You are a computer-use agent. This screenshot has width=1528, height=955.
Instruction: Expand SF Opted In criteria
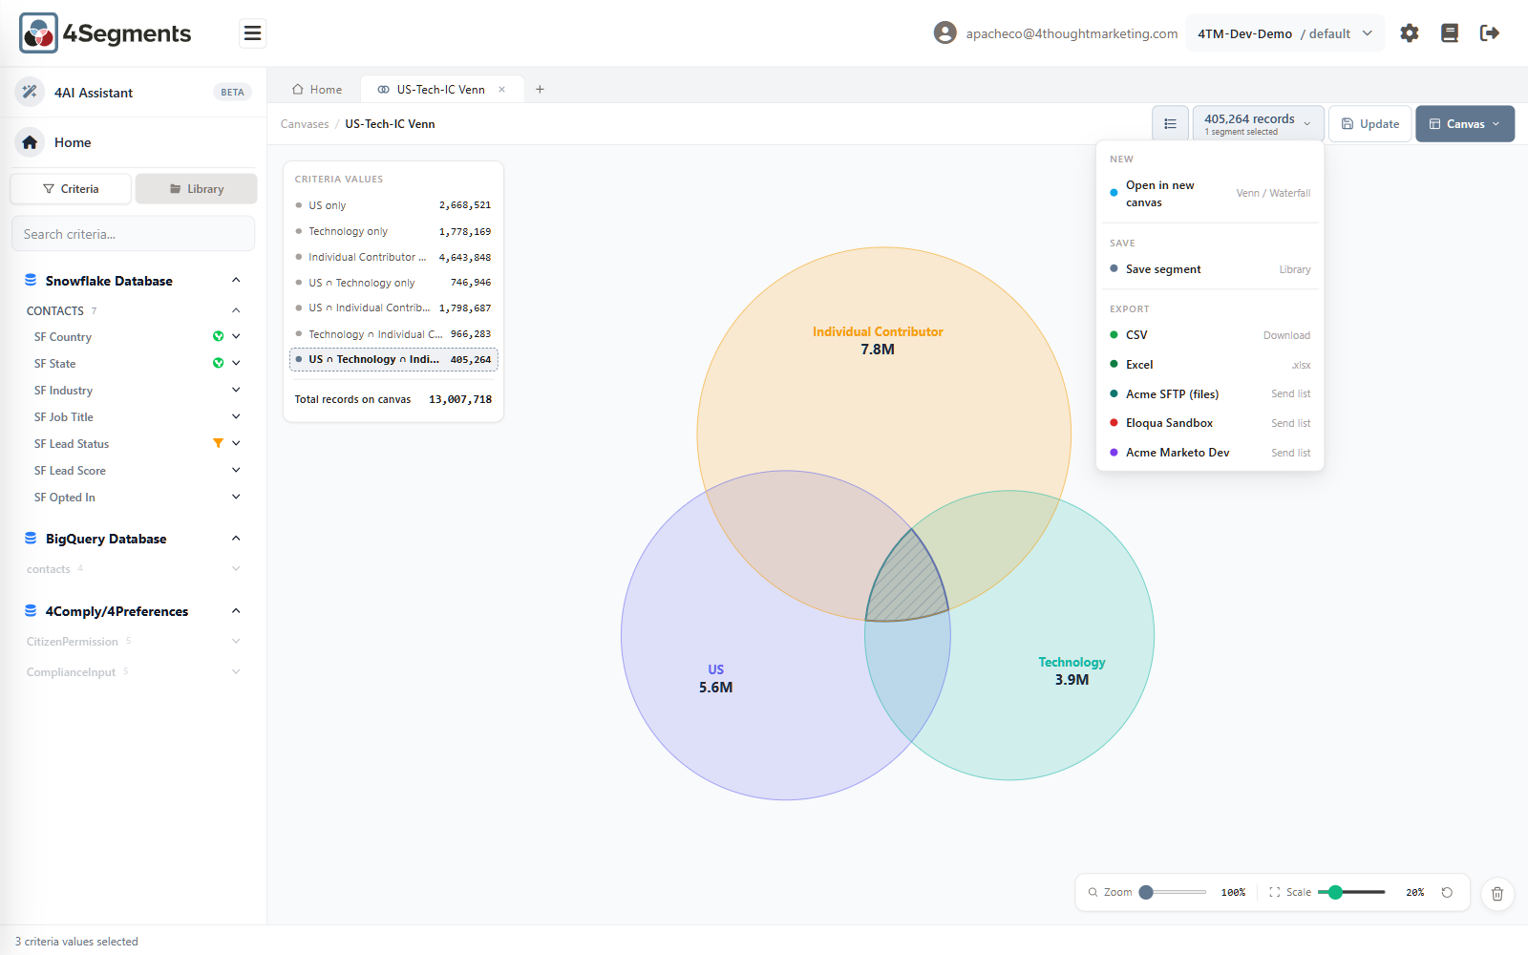[236, 497]
